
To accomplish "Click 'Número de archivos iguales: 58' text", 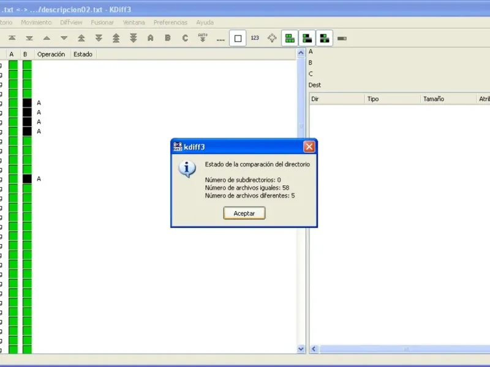I will coord(247,188).
